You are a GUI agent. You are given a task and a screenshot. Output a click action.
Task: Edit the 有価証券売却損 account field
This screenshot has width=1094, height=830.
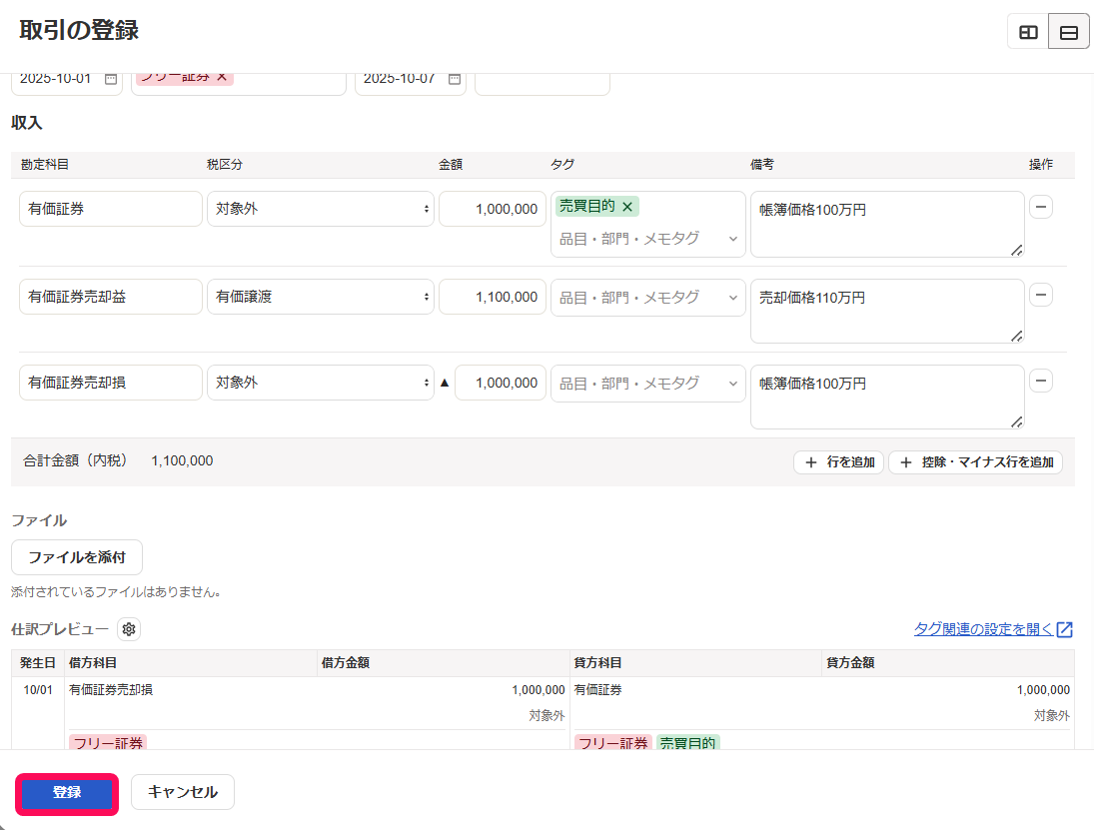click(110, 383)
